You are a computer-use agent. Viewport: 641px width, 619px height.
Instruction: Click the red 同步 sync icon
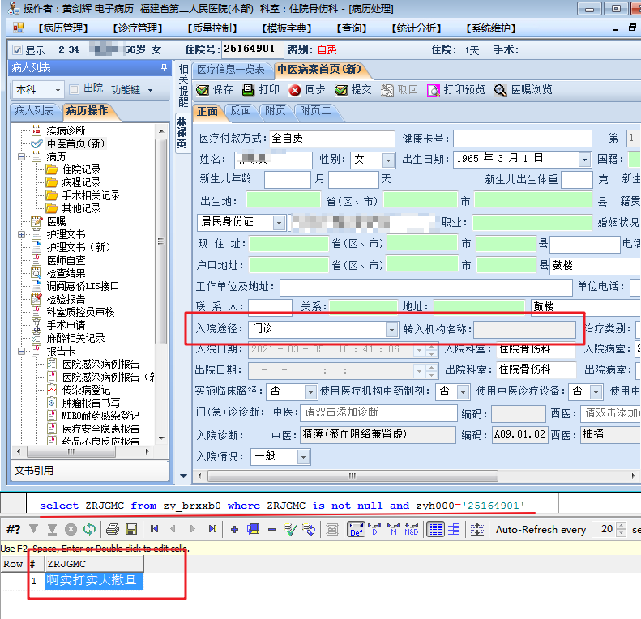pos(295,90)
